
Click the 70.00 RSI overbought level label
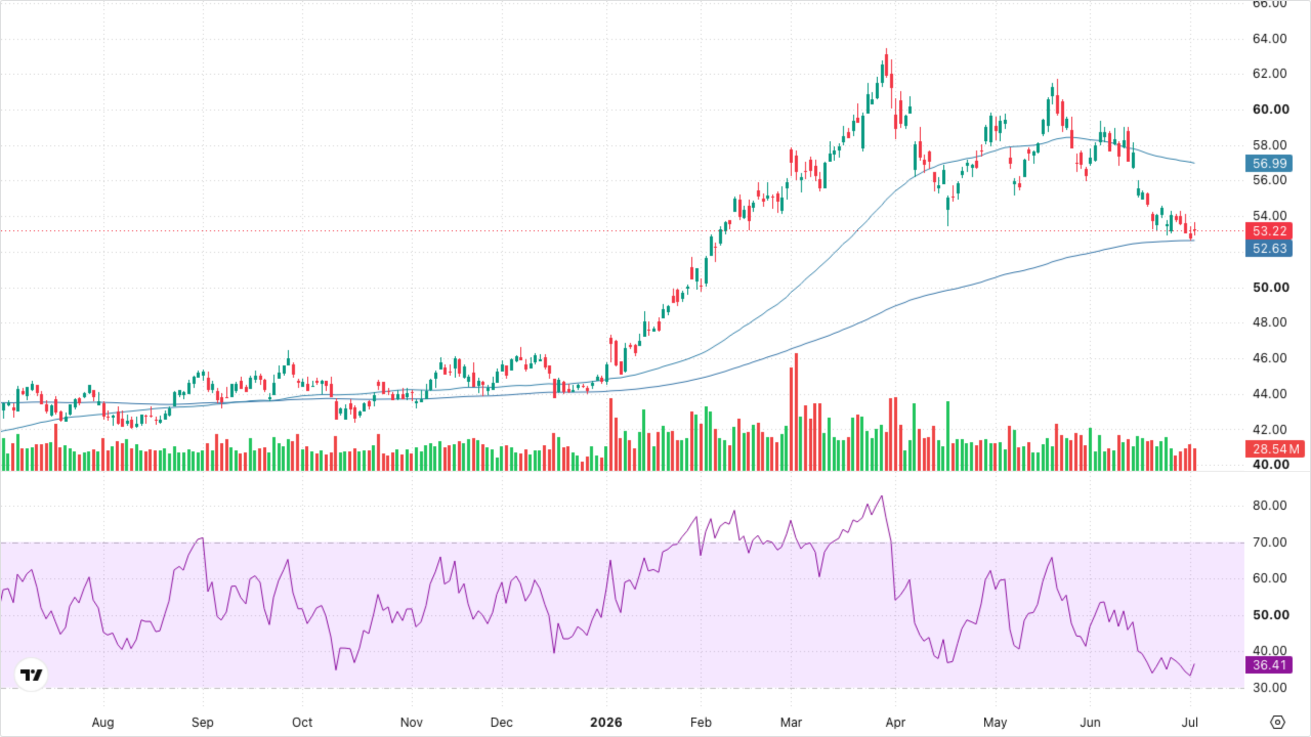pyautogui.click(x=1270, y=542)
